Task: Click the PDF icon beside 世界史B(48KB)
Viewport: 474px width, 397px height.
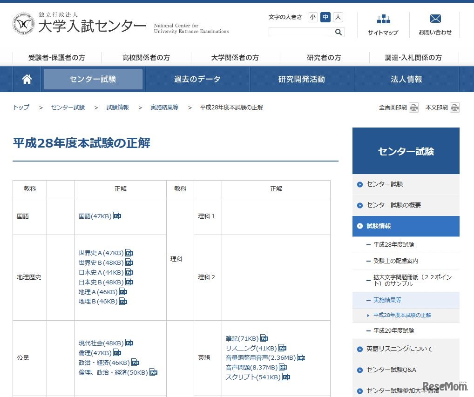Action: pos(129,262)
